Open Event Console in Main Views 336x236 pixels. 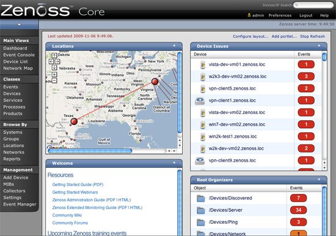[19, 55]
